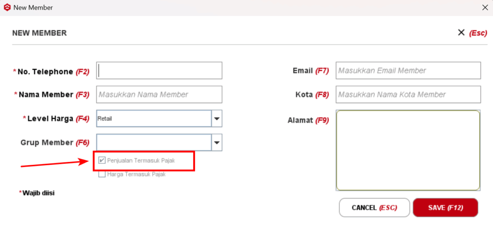
Task: Open the Grup Member dropdown arrow
Action: (x=217, y=143)
